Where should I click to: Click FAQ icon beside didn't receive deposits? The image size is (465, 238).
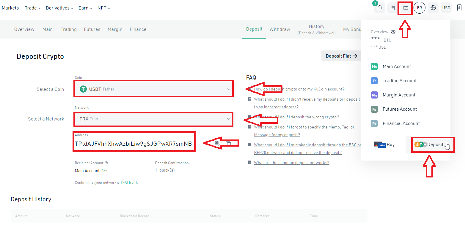click(250, 99)
